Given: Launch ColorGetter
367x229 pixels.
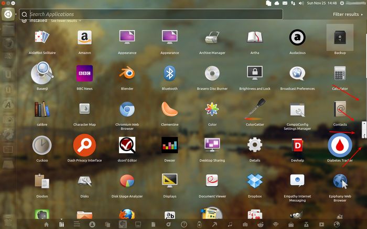Looking at the screenshot, I should tap(255, 109).
